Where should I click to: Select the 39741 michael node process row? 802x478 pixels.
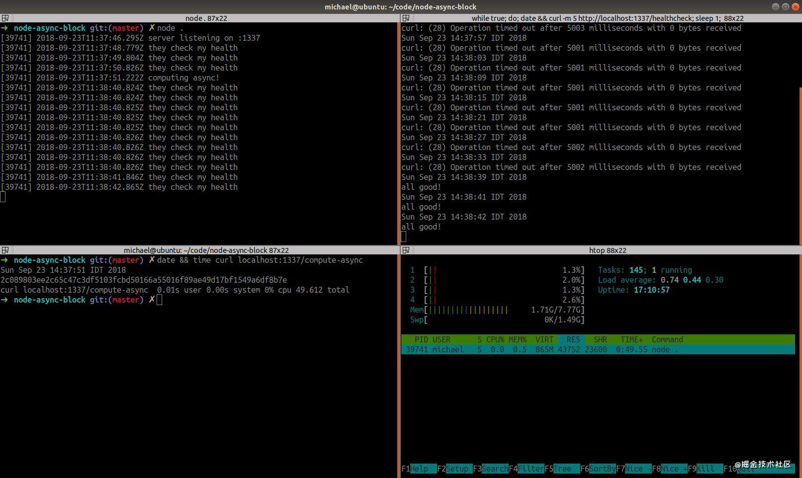click(598, 349)
